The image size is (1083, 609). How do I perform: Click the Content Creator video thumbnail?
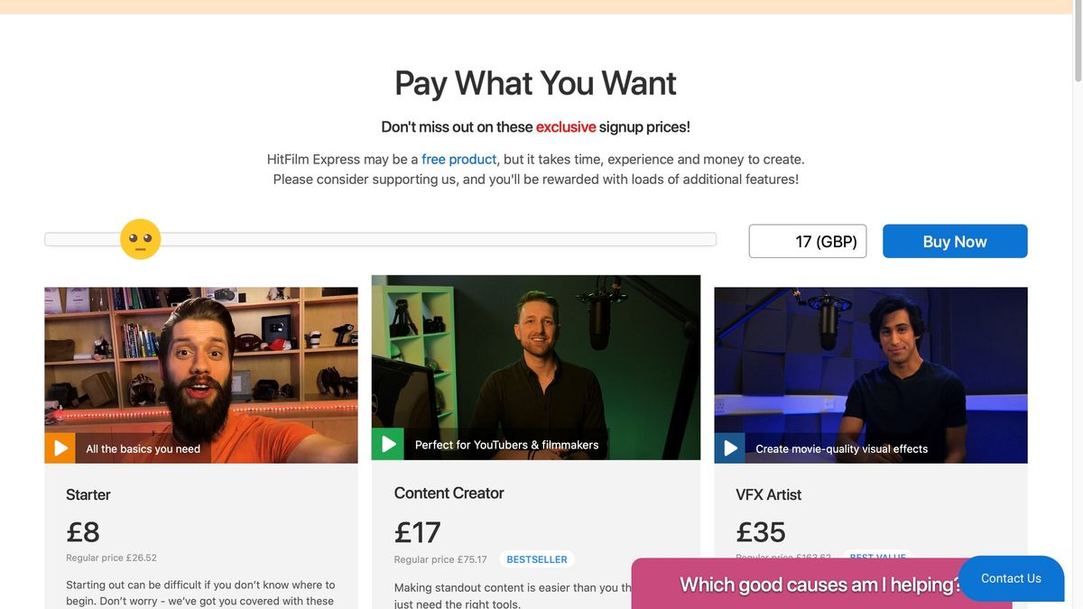point(536,367)
